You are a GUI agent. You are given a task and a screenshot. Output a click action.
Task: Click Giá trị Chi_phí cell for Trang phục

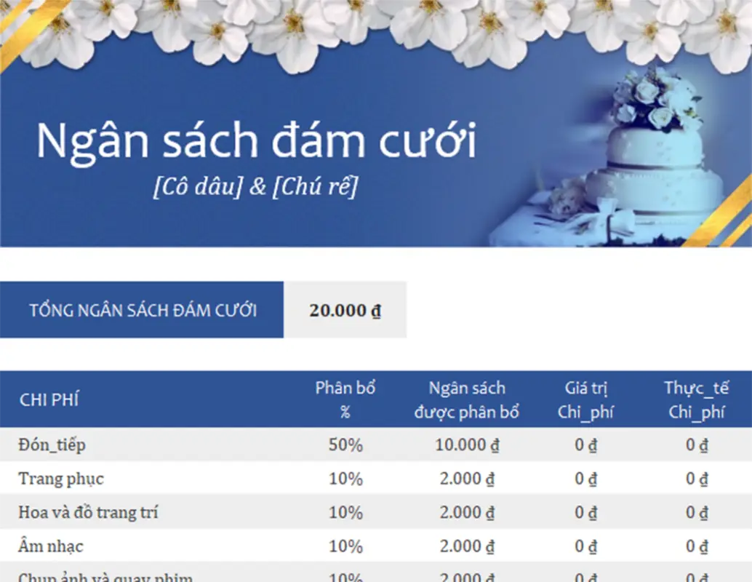[585, 479]
